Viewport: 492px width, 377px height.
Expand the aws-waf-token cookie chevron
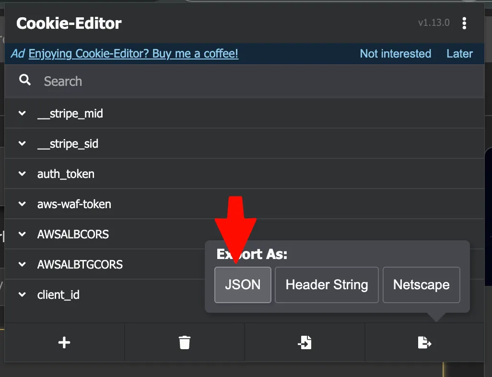click(22, 204)
